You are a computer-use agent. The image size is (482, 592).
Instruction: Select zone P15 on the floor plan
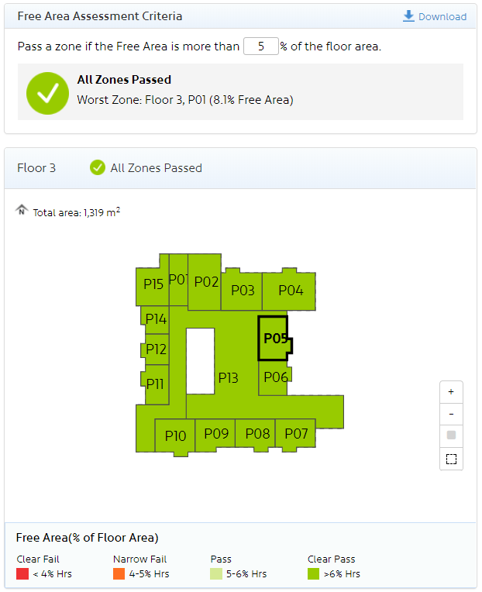(x=153, y=284)
